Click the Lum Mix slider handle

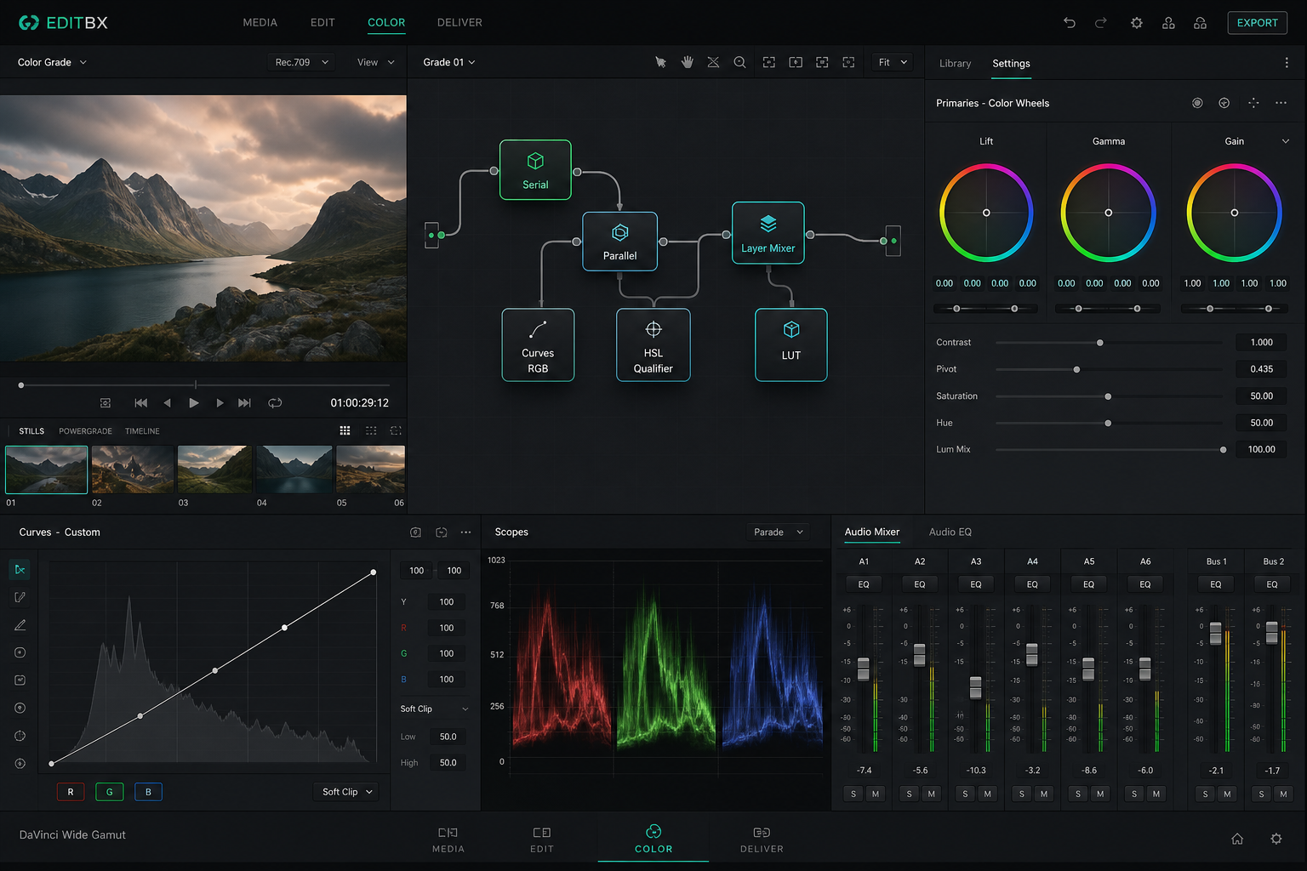pos(1223,450)
